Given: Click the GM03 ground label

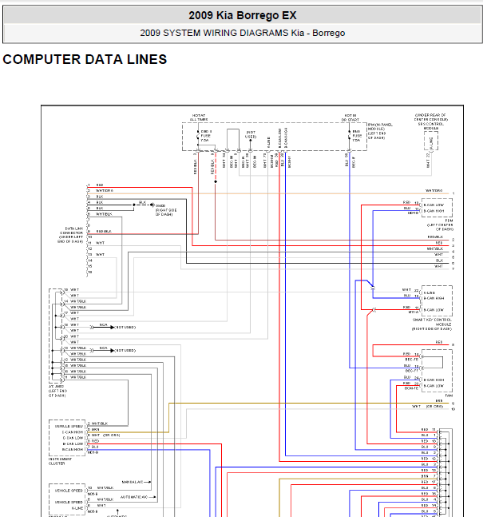Looking at the screenshot, I should tap(160, 205).
